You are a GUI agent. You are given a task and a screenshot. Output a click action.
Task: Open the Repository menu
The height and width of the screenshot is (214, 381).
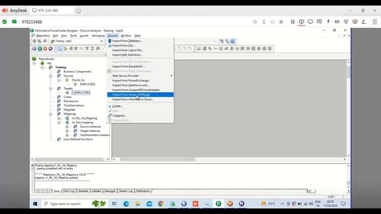43,36
